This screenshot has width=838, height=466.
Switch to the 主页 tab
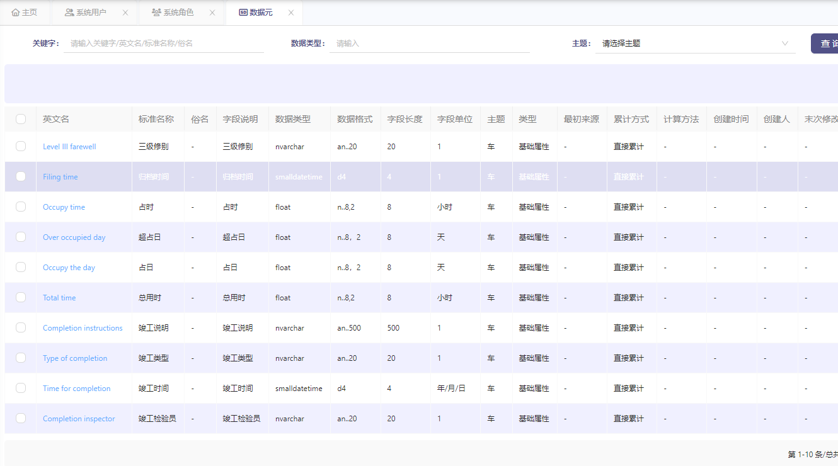pyautogui.click(x=25, y=13)
